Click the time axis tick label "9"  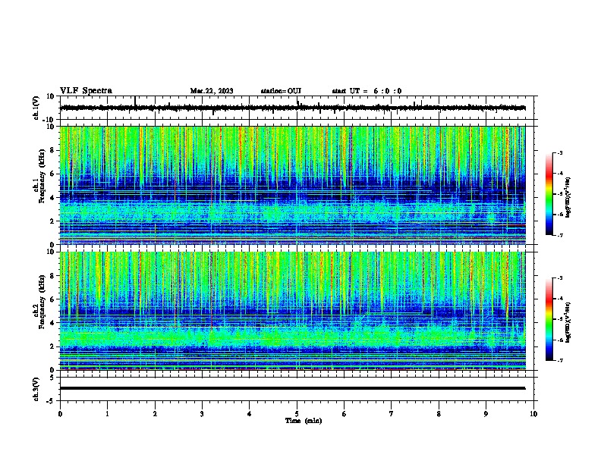point(486,414)
